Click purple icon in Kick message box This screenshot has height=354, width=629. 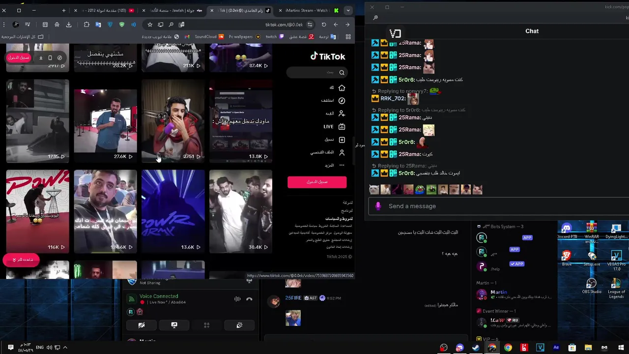378,206
